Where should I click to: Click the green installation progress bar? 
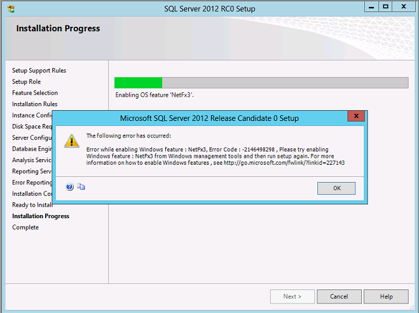pyautogui.click(x=261, y=83)
